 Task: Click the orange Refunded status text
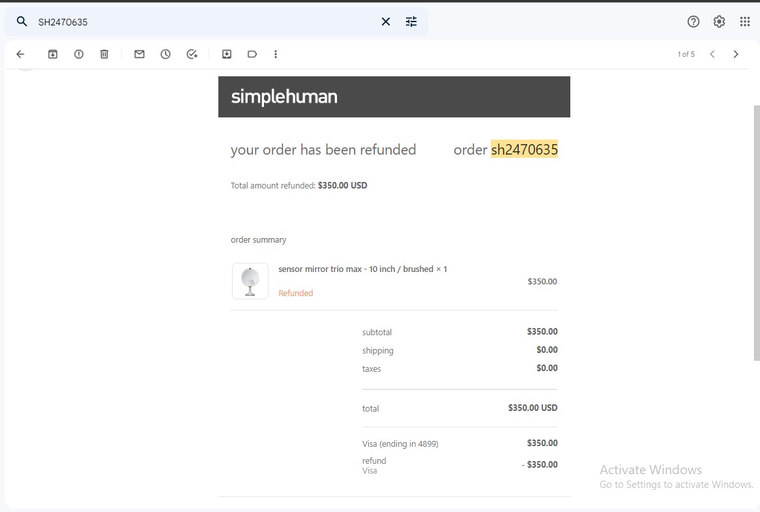pos(296,293)
